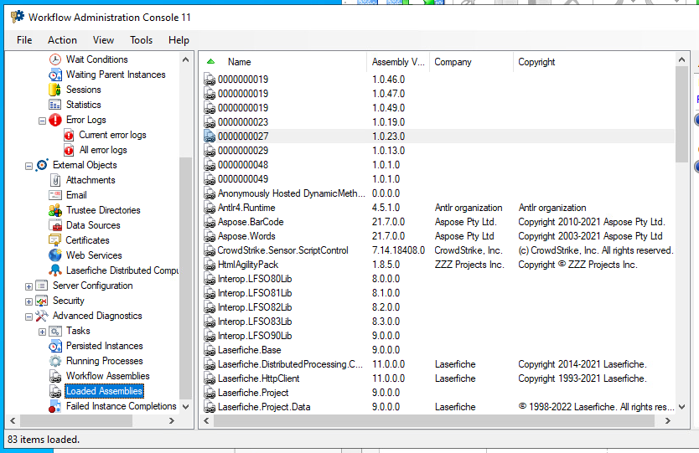The image size is (699, 453).
Task: Click the Laserfiche Distributed Computing icon
Action: coord(54,270)
